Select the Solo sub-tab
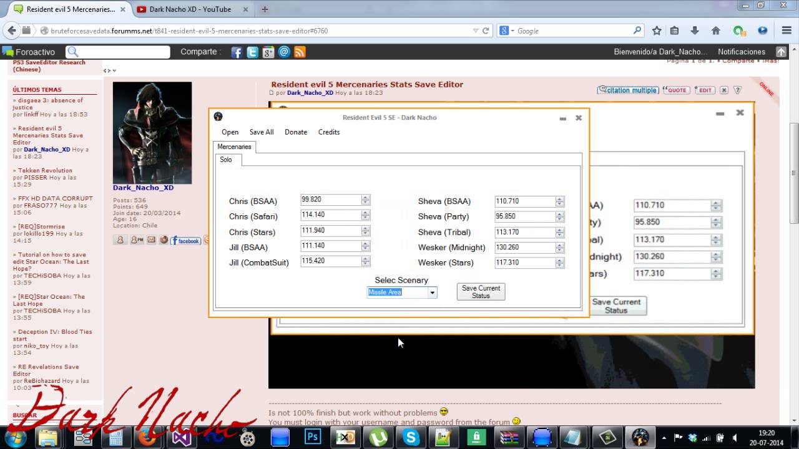The width and height of the screenshot is (799, 449). click(x=226, y=160)
